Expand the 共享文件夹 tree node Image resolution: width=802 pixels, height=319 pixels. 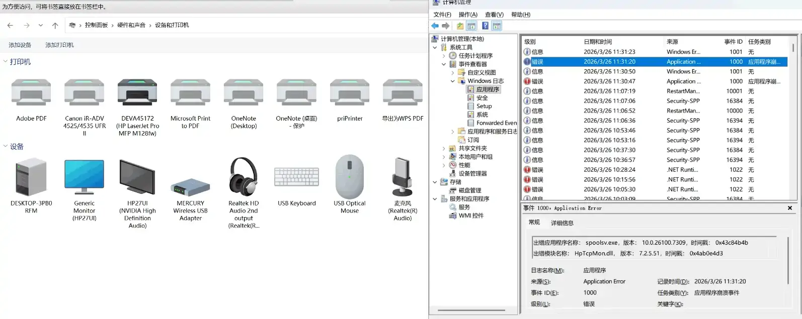[x=444, y=149]
